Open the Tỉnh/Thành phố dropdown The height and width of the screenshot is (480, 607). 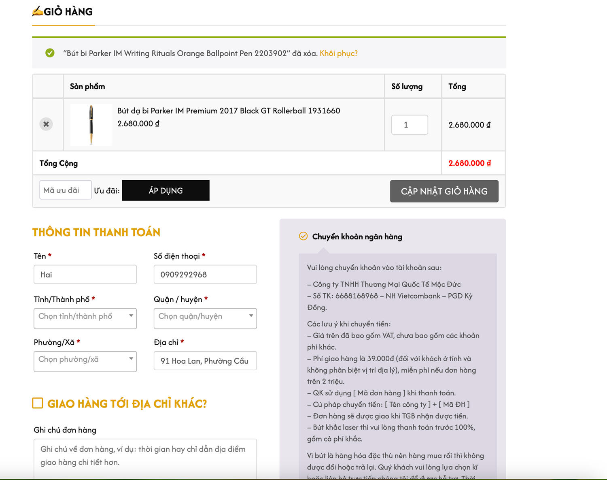[x=85, y=318]
